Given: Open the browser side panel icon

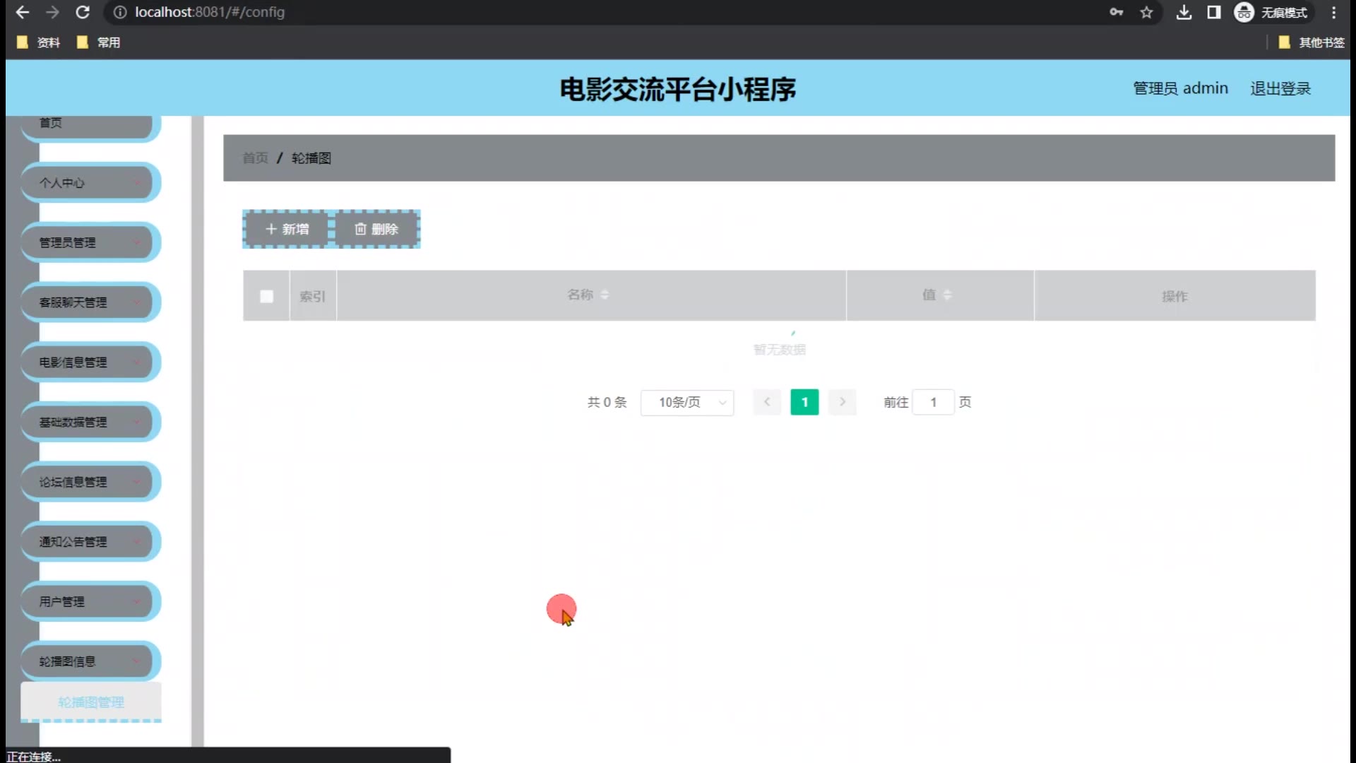Looking at the screenshot, I should click(x=1213, y=12).
